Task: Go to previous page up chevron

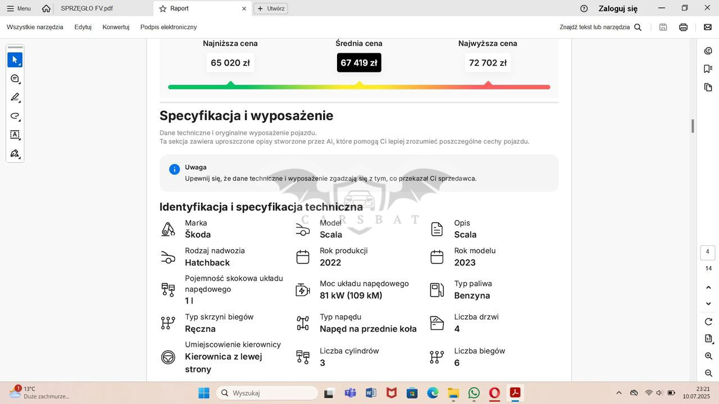Action: (x=708, y=287)
